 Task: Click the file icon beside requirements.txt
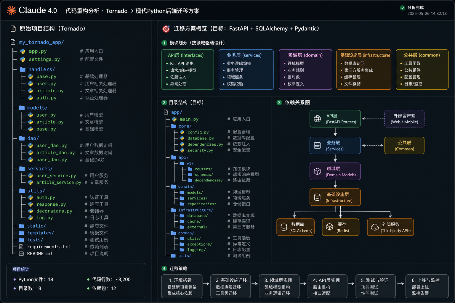click(21, 247)
